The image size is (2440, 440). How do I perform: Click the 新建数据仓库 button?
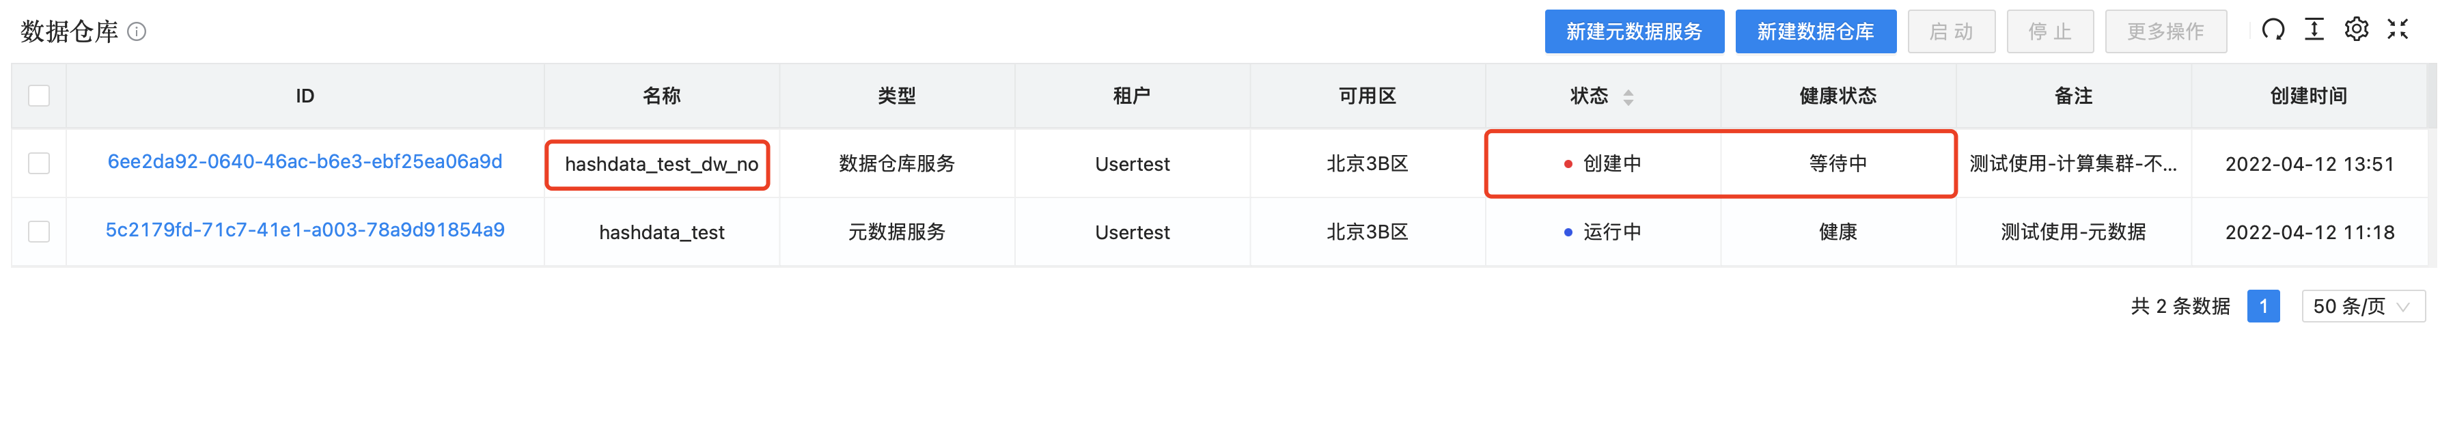[1816, 30]
